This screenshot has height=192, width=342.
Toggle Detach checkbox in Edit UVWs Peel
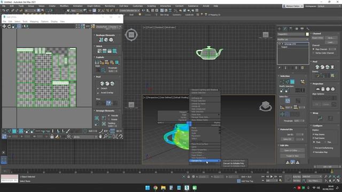click(98, 89)
